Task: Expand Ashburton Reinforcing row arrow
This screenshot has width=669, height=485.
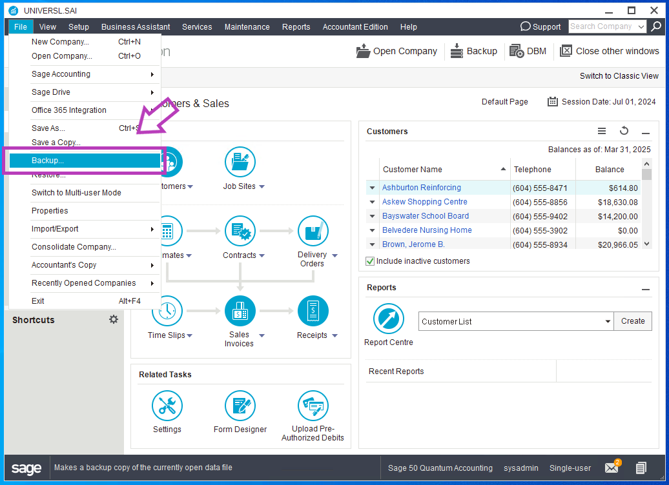Action: coord(373,188)
